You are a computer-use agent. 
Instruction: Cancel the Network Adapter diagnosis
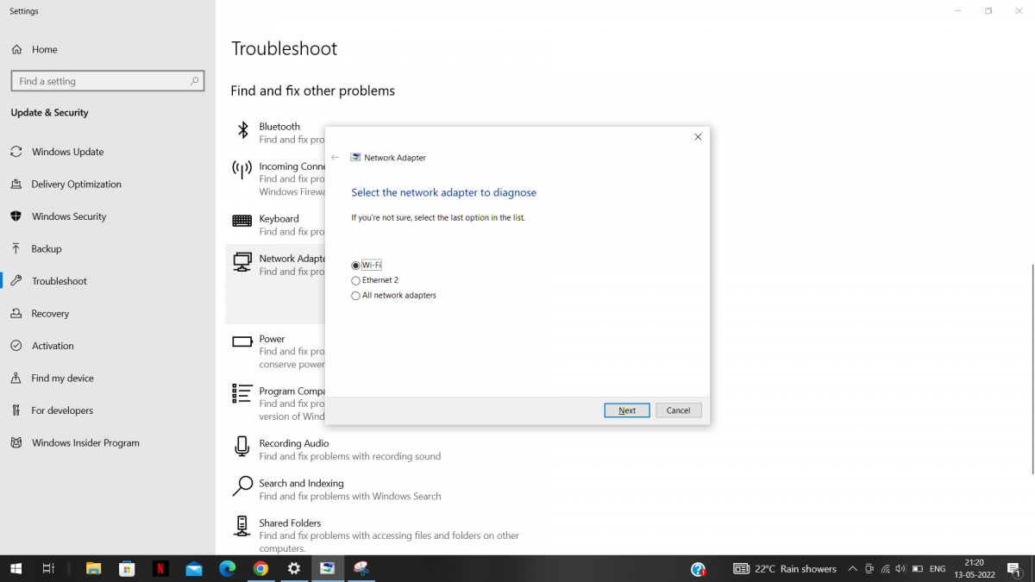coord(678,410)
